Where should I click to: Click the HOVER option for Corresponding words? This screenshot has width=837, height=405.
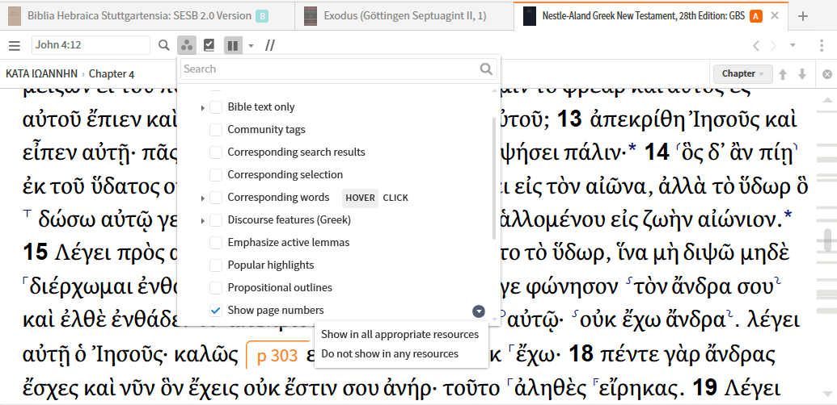(x=360, y=198)
